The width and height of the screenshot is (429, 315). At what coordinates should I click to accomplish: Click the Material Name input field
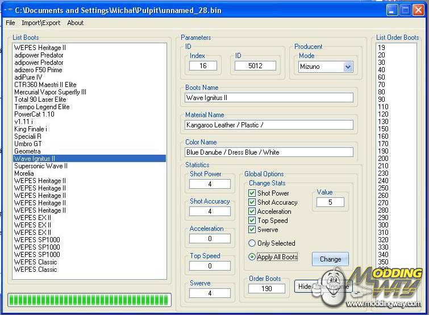(269, 125)
